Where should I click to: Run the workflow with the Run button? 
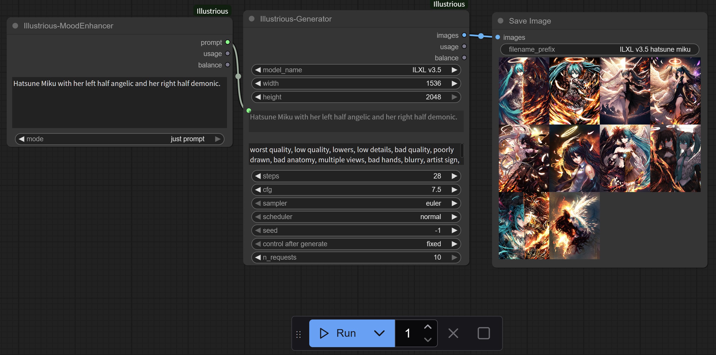[x=338, y=333]
